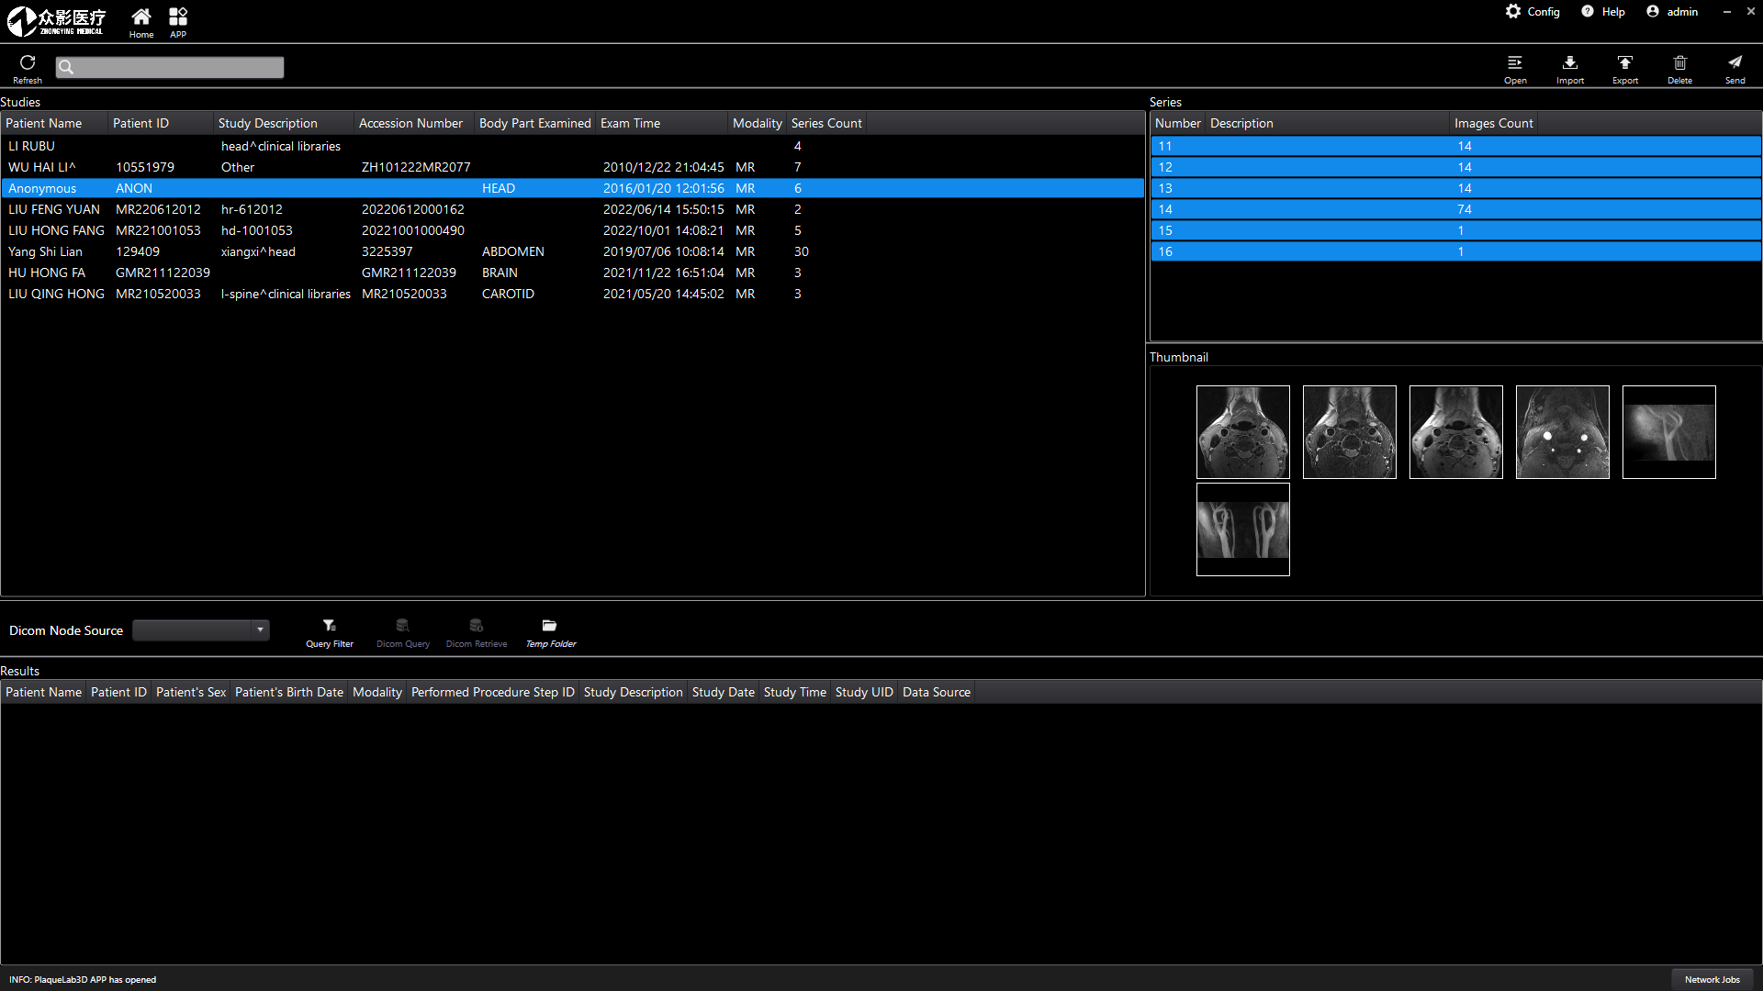
Task: Sort results by Patient's Sex column
Action: [191, 692]
